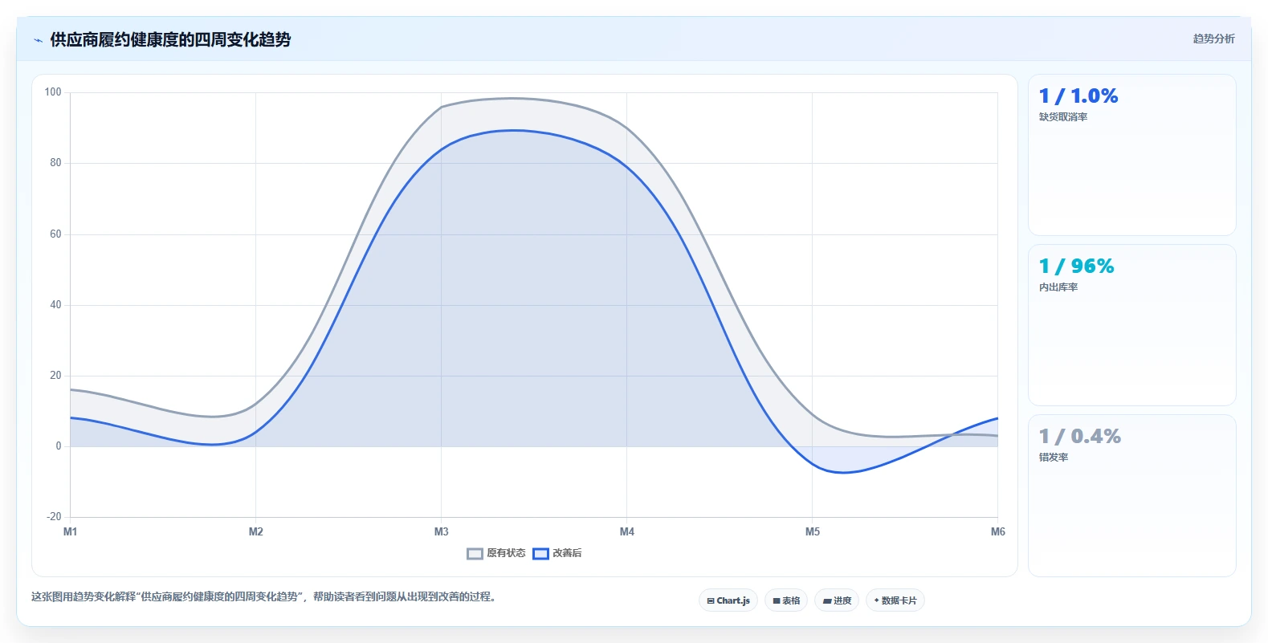The image size is (1268, 643).
Task: Click the chart description sentence below the chart
Action: (x=265, y=597)
